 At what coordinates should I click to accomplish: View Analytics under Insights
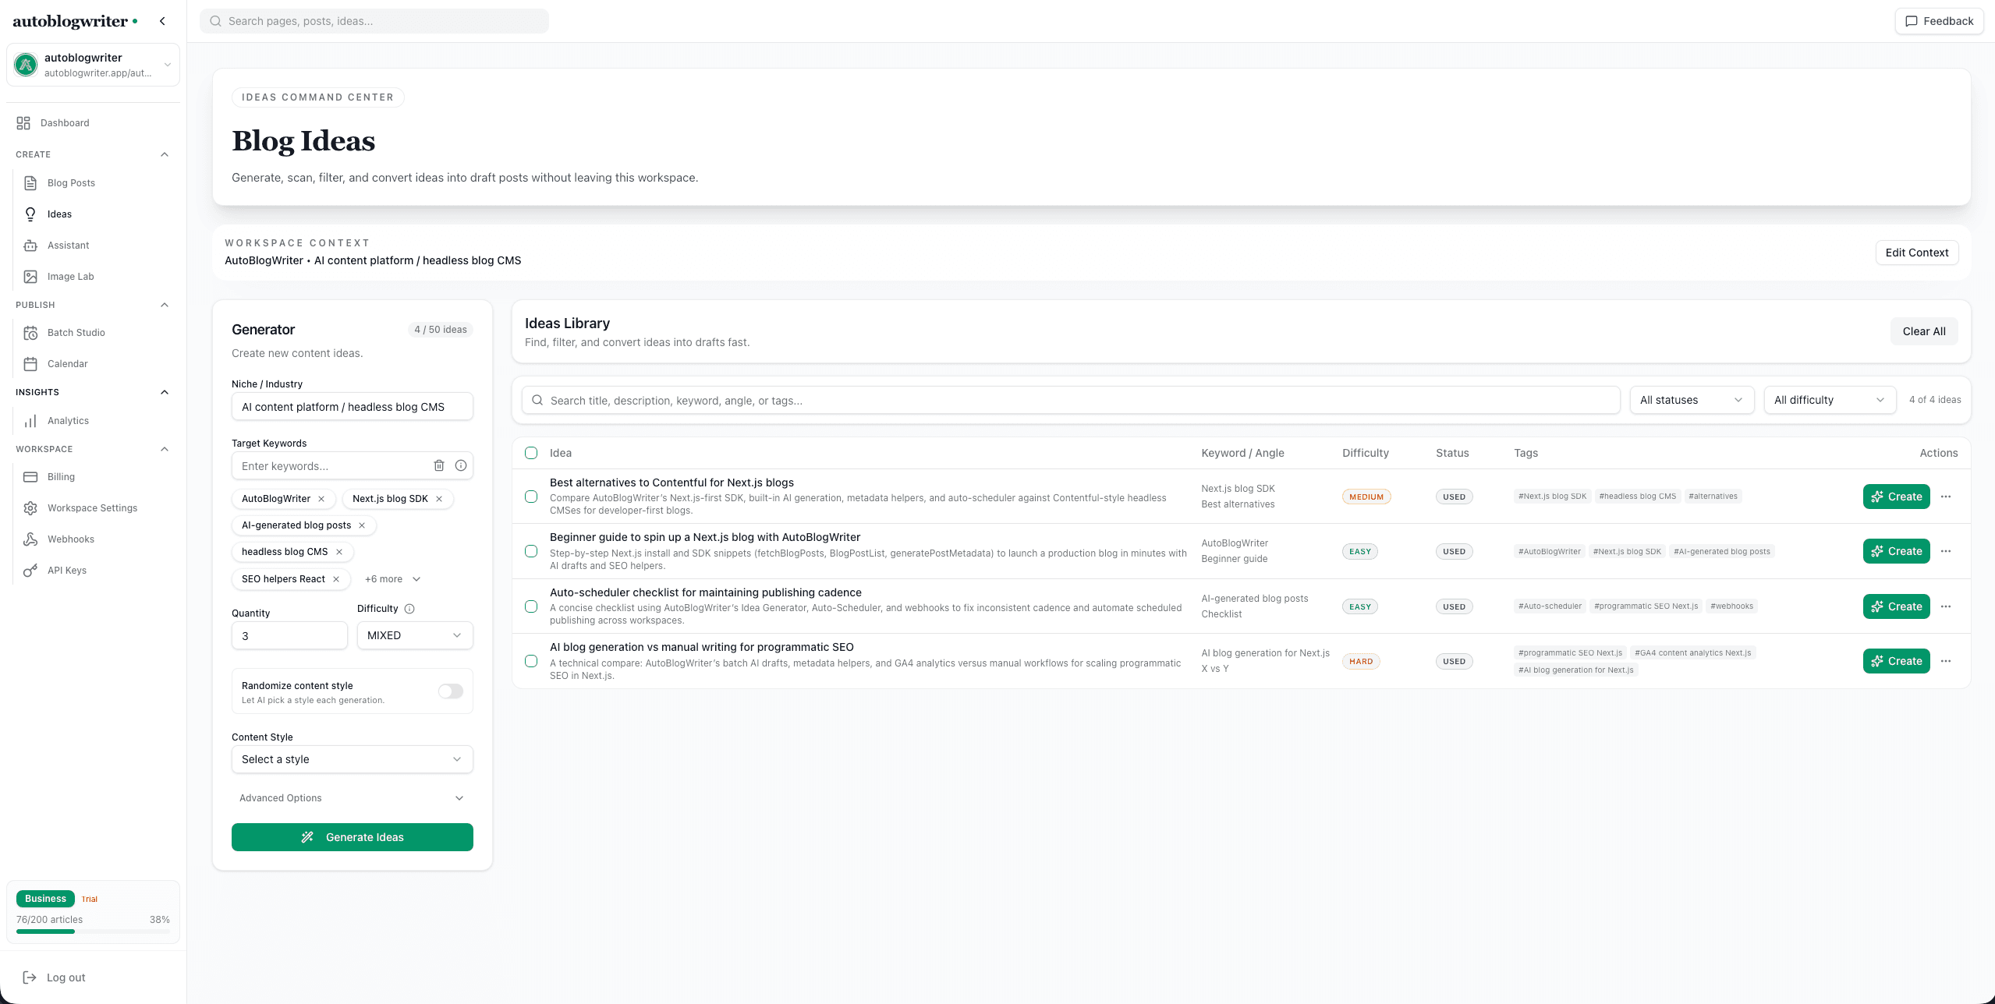(68, 420)
